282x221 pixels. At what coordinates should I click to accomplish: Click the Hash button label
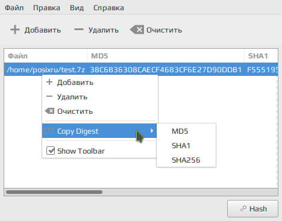(x=258, y=209)
